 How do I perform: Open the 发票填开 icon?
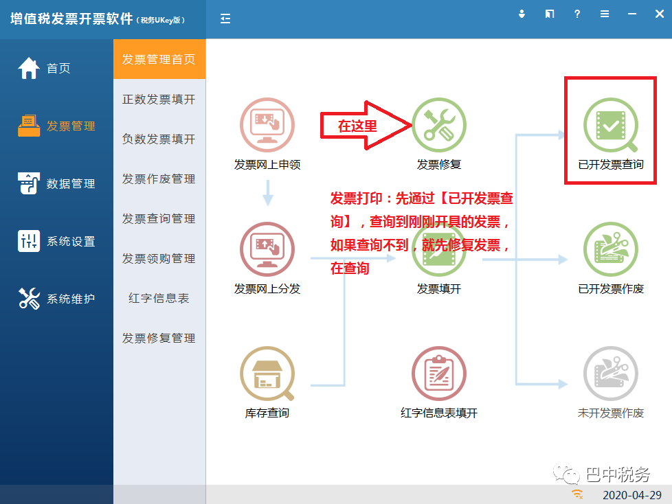(x=439, y=249)
